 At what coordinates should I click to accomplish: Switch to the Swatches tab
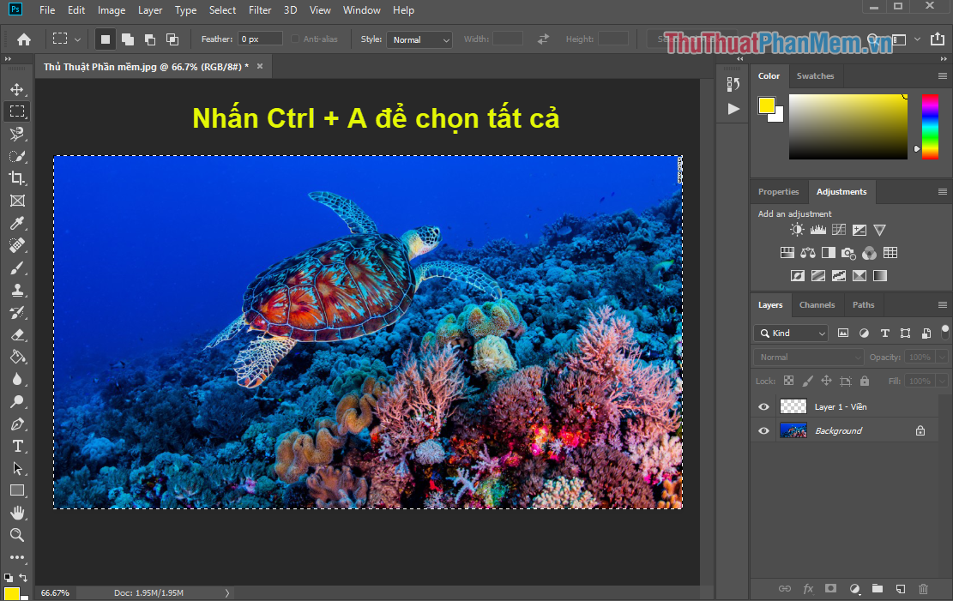[815, 75]
